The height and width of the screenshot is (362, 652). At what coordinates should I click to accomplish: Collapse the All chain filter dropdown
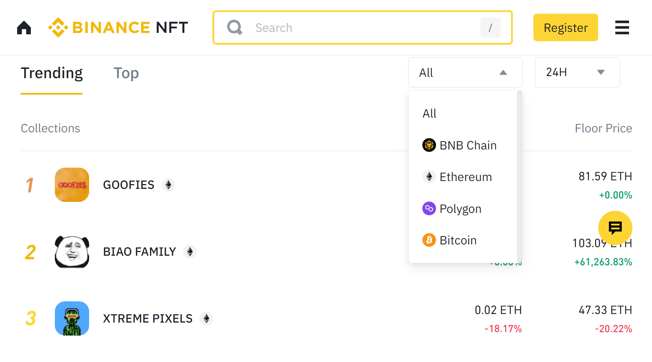(x=465, y=72)
